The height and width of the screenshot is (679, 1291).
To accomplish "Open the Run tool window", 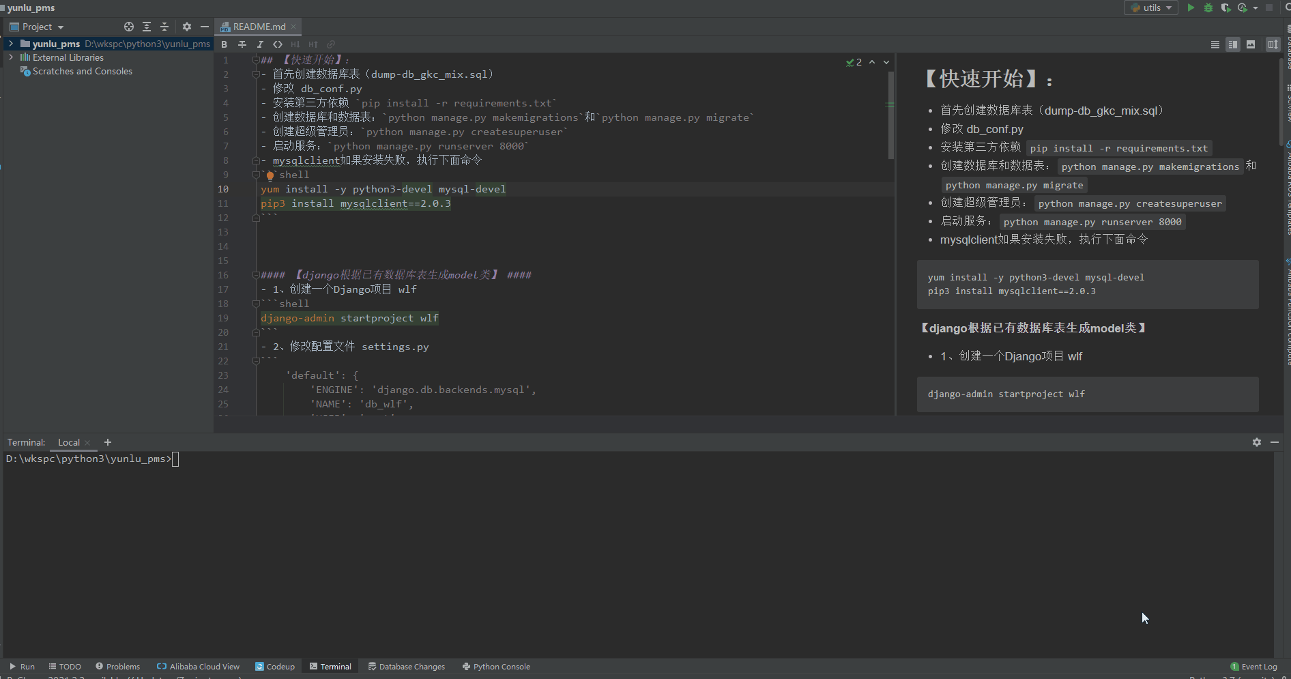I will (22, 667).
